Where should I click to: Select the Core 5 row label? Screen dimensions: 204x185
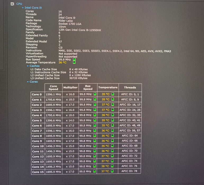point(37,121)
